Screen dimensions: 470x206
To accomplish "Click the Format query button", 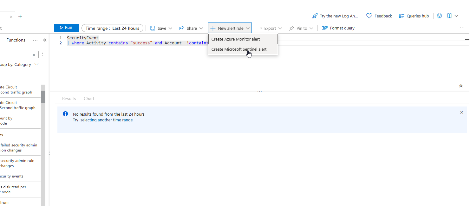I will (338, 28).
